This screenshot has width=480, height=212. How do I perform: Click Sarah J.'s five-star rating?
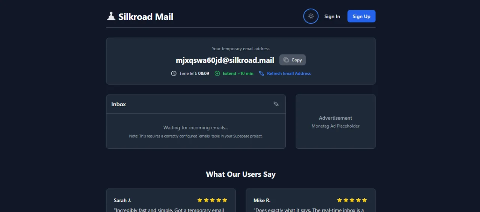(212, 200)
